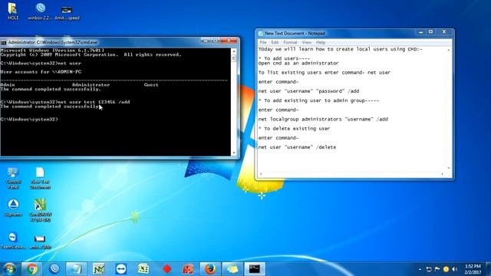The image size is (491, 276).
Task: Open the Notepad title bar system icon
Action: pos(261,33)
